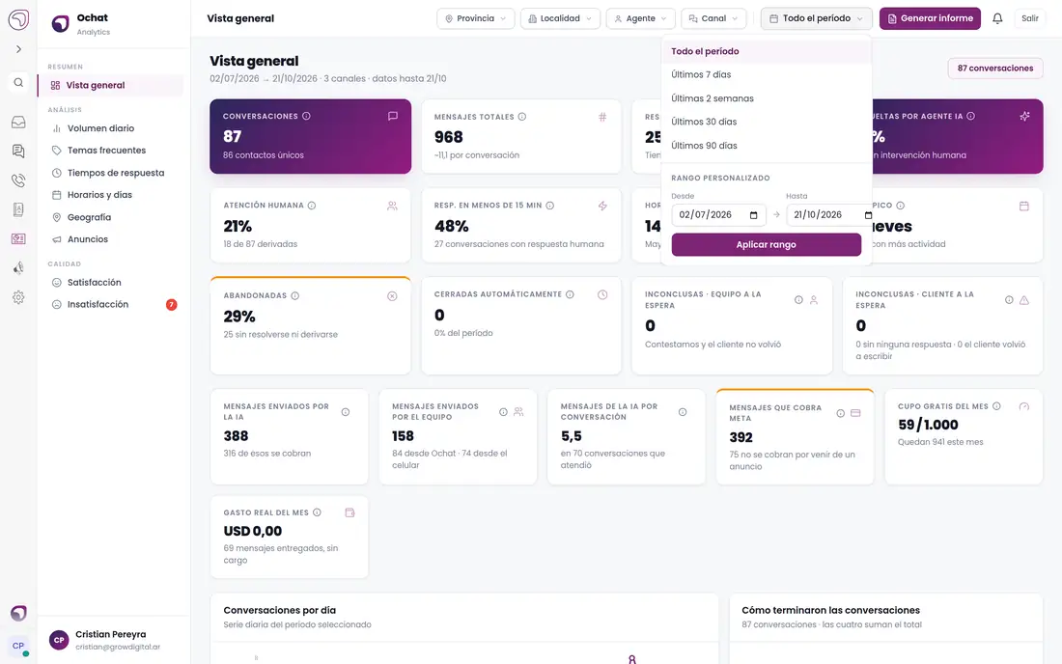
Task: Open the Canal filter dropdown
Action: [x=713, y=19]
